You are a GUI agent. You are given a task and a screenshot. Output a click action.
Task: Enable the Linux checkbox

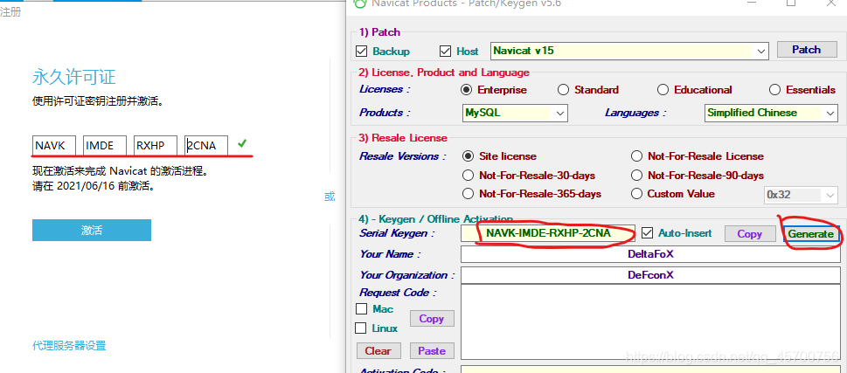pos(360,328)
